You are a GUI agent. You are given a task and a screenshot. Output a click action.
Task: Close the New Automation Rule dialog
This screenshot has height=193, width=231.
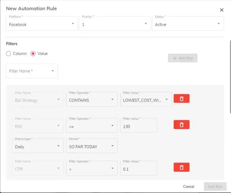pyautogui.click(x=221, y=10)
